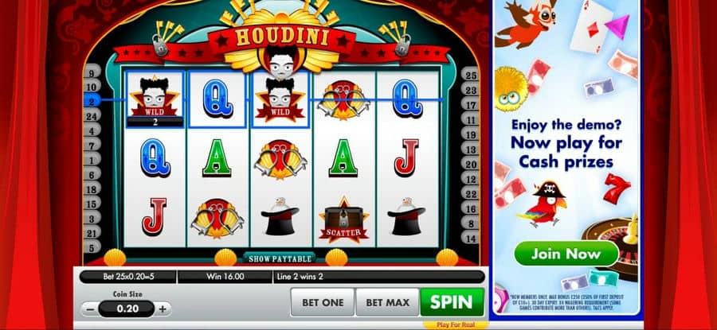717x330 pixels.
Task: Click the Join Now button
Action: pos(566,254)
